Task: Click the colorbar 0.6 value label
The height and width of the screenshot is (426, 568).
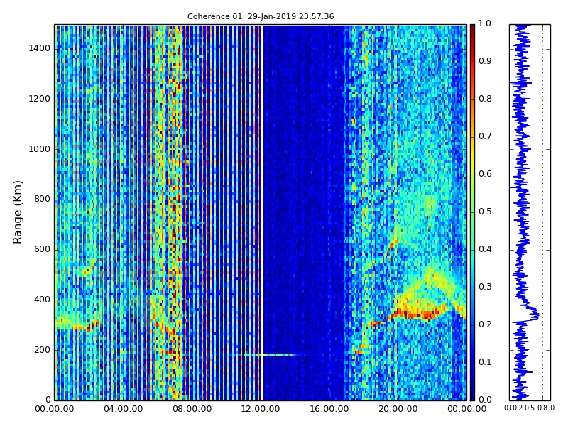Action: pyautogui.click(x=485, y=174)
